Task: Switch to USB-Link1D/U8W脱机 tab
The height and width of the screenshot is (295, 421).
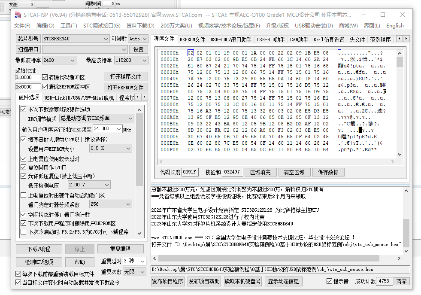Action: (79, 98)
